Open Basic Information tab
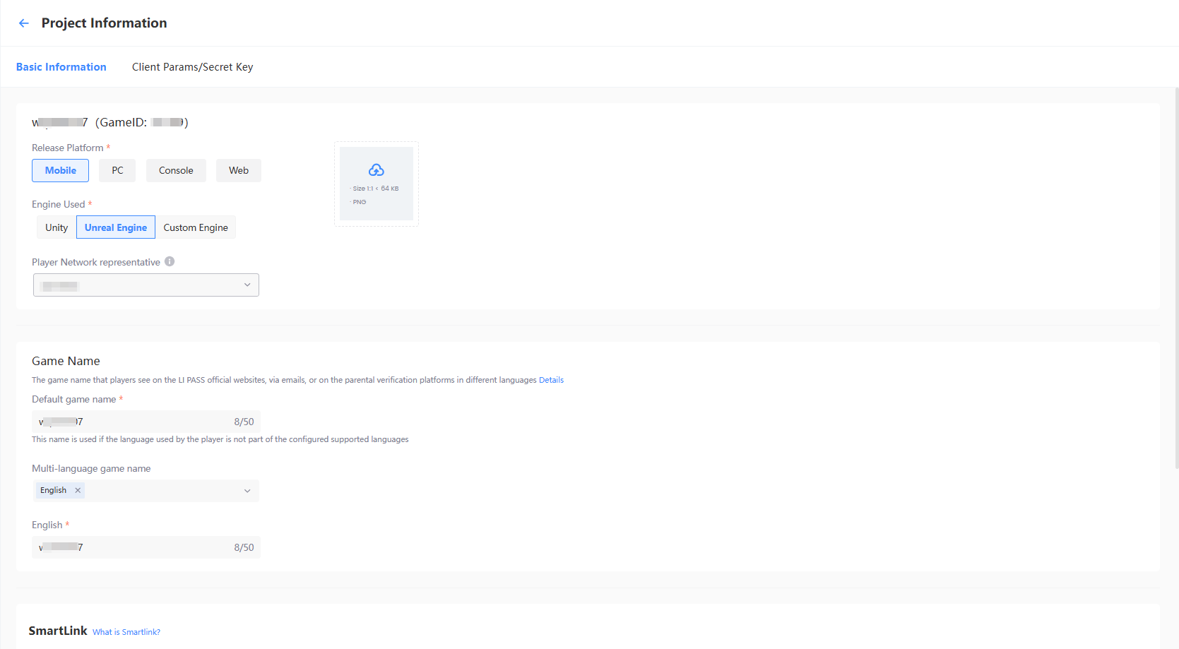1179x649 pixels. 61,67
